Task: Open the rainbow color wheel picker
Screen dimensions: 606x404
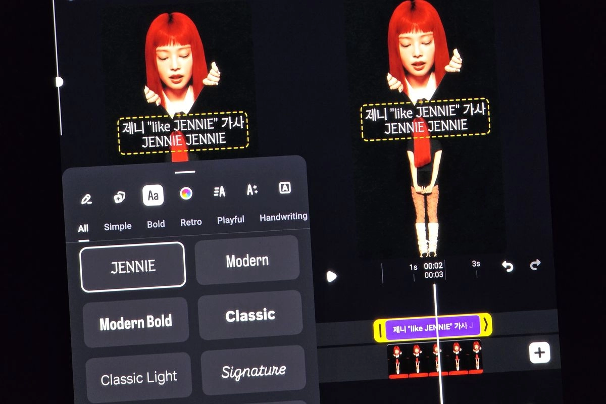Action: pos(186,193)
